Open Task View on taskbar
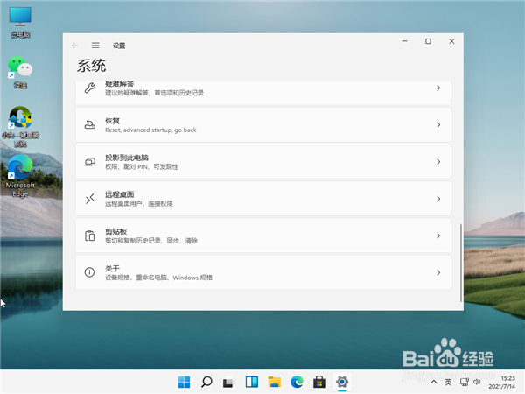This screenshot has width=525, height=394. (x=229, y=382)
